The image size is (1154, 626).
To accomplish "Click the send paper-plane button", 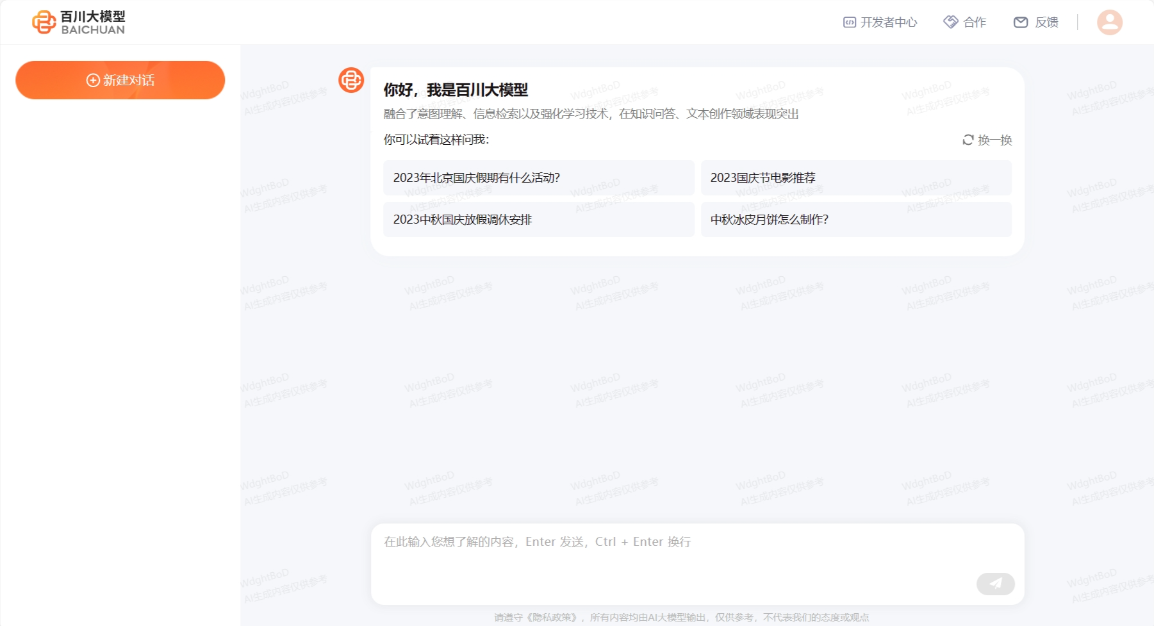I will [995, 584].
